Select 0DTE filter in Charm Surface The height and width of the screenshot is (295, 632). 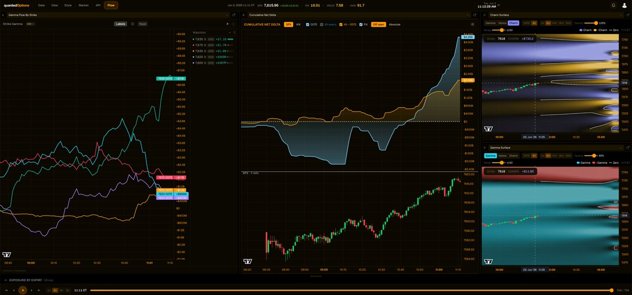tap(526, 23)
